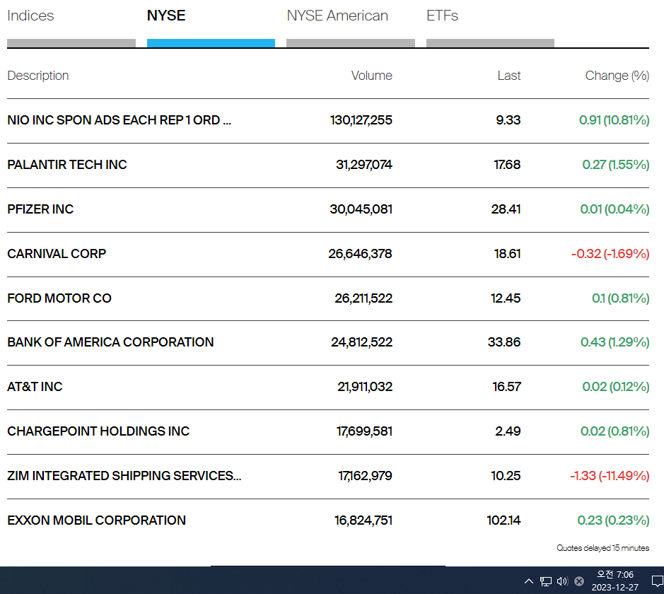Viewport: 664px width, 594px height.
Task: Open the taskbar clock showing 7:06
Action: tap(615, 581)
